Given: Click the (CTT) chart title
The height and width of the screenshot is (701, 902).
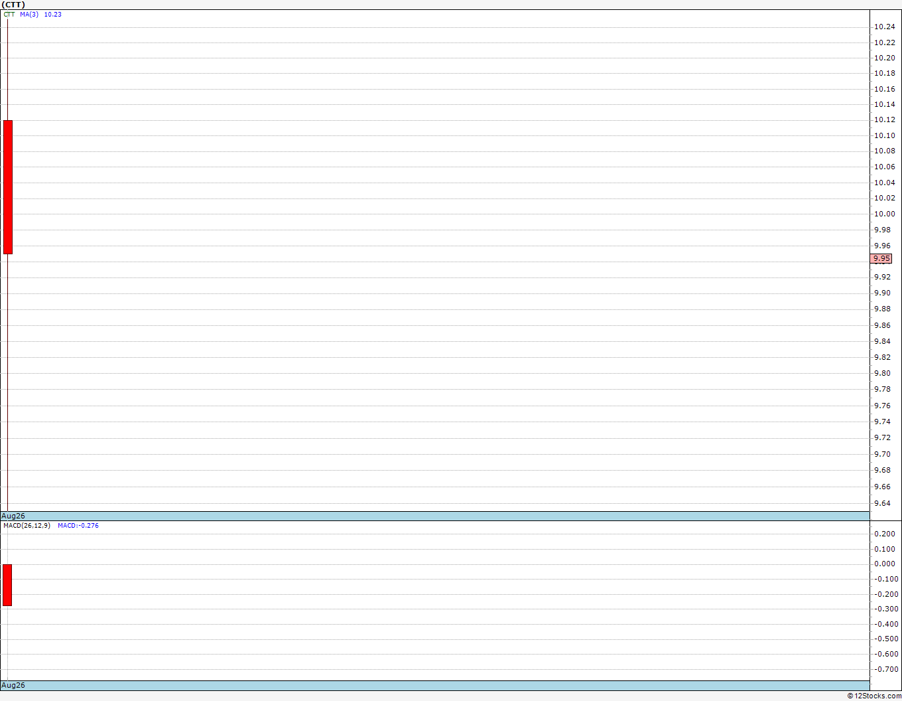Looking at the screenshot, I should click(13, 5).
